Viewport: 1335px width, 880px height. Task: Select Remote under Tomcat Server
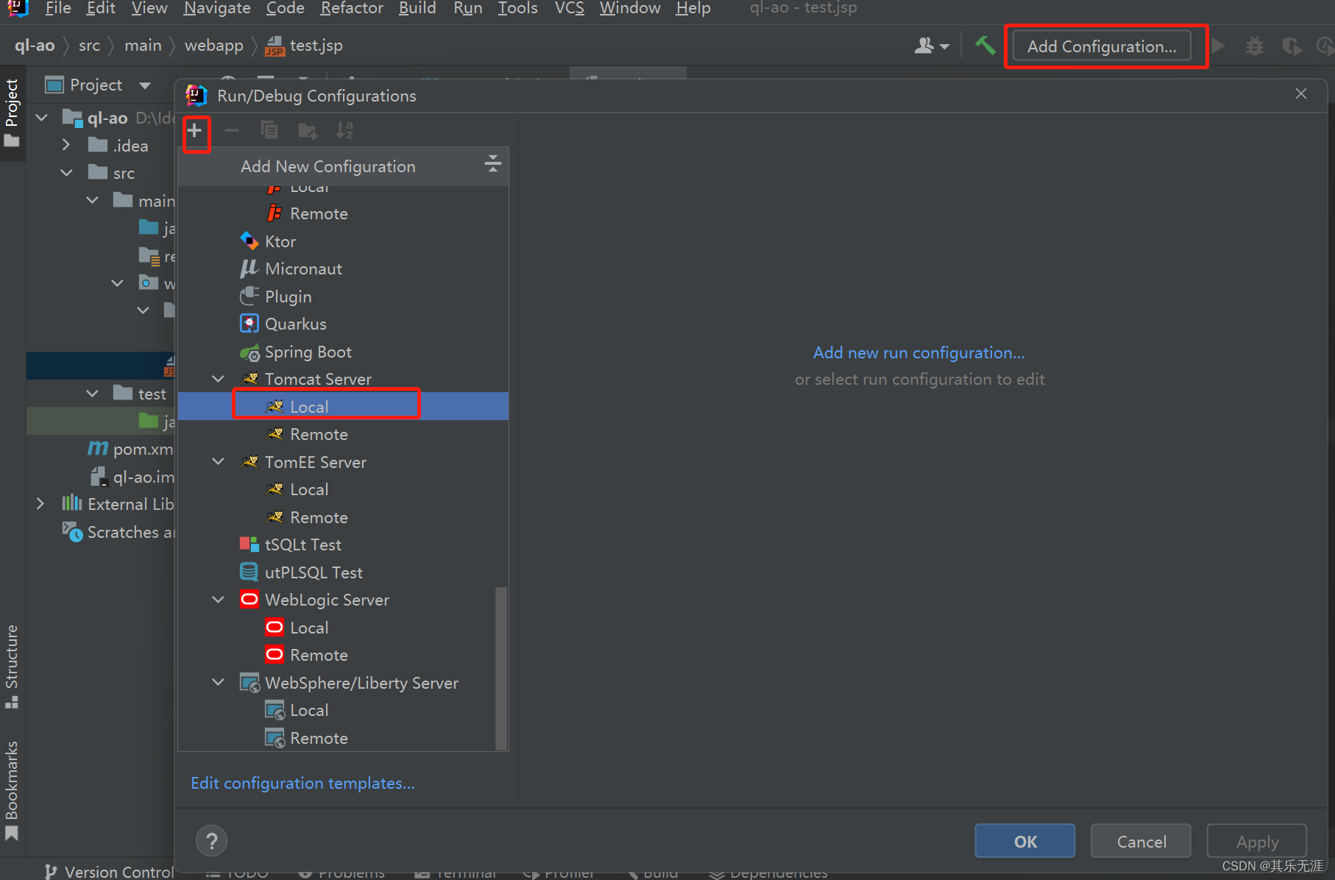coord(343,434)
